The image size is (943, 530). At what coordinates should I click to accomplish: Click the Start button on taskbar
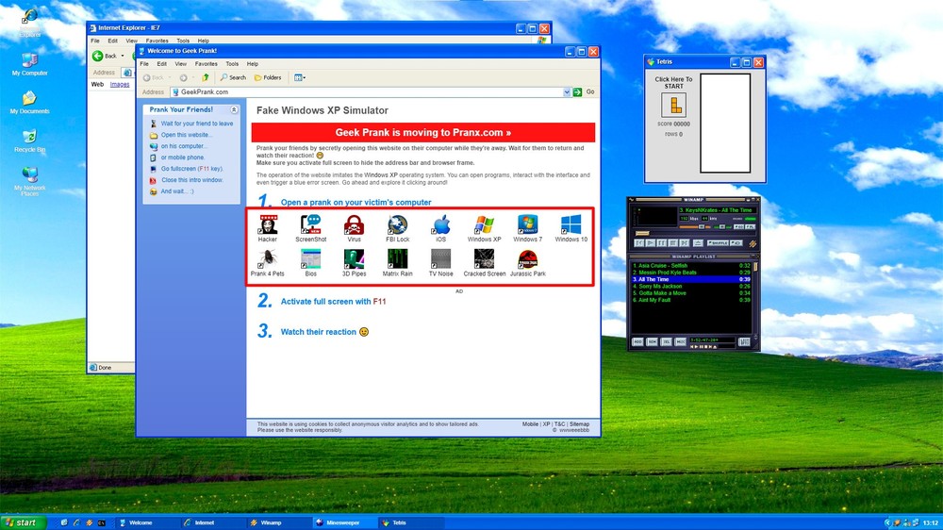(24, 522)
